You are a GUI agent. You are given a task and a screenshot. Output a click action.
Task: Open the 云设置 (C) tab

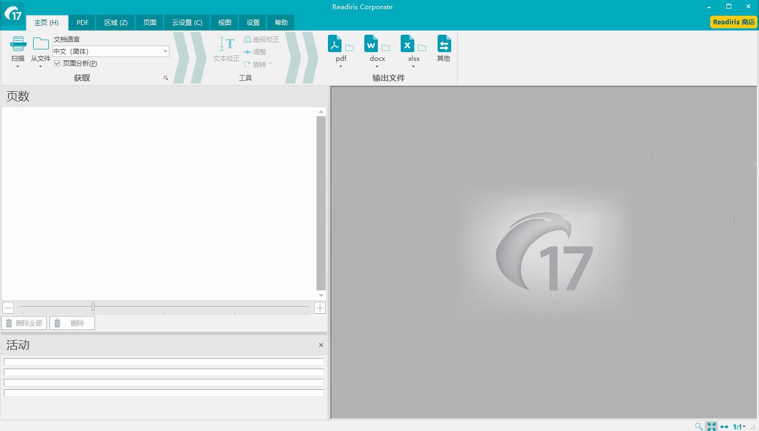point(187,23)
